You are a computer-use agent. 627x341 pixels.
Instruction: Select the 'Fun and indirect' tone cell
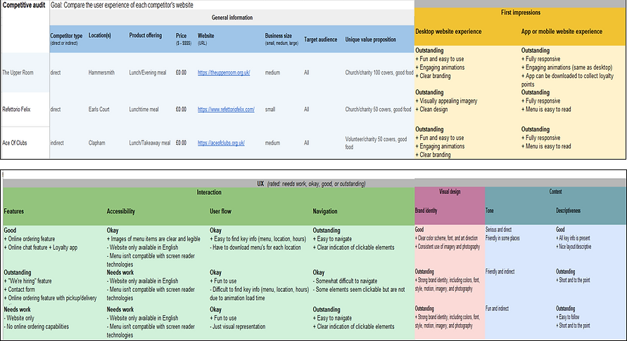pyautogui.click(x=497, y=309)
